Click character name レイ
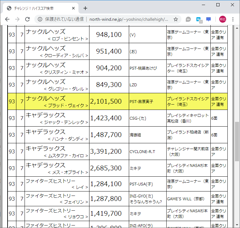 pos(80,187)
